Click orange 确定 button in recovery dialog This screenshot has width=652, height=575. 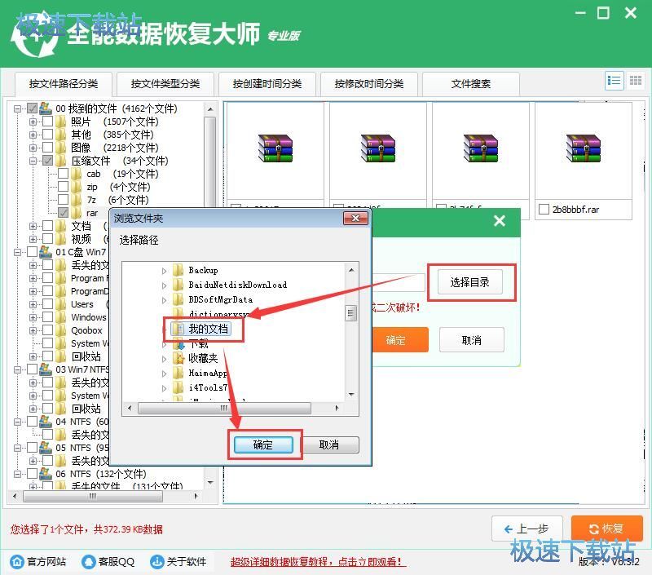(399, 339)
